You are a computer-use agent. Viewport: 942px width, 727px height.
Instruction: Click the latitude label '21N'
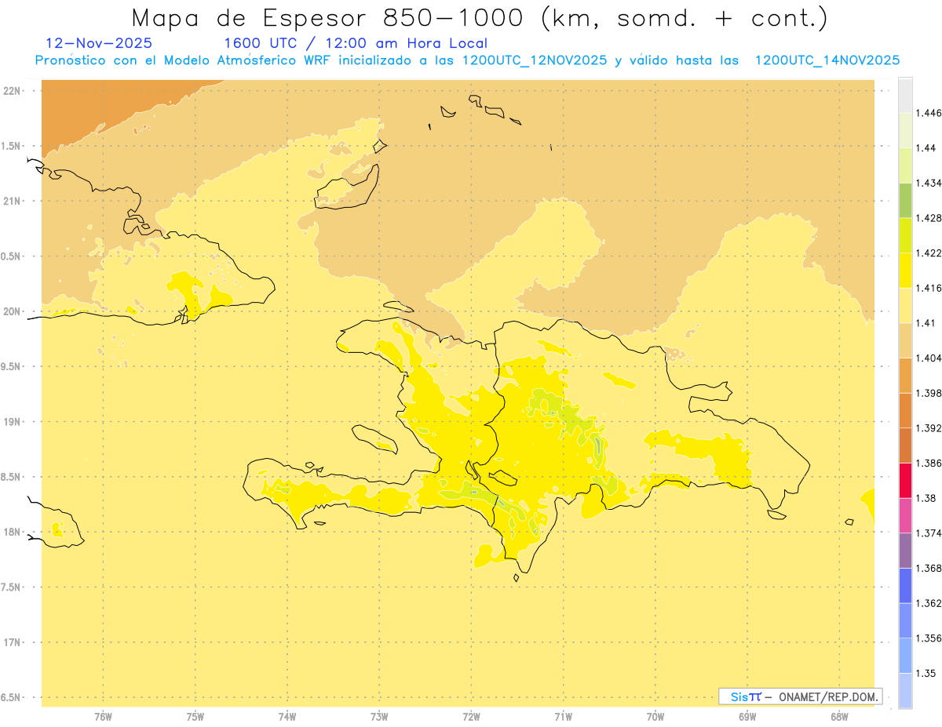coord(13,202)
